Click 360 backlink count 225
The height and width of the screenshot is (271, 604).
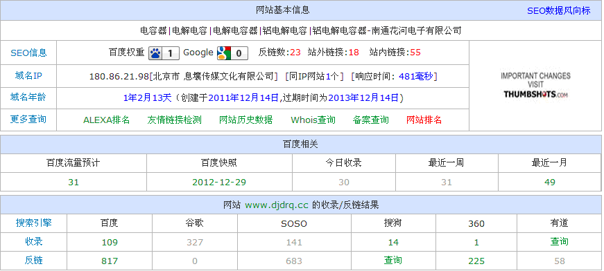(x=476, y=261)
